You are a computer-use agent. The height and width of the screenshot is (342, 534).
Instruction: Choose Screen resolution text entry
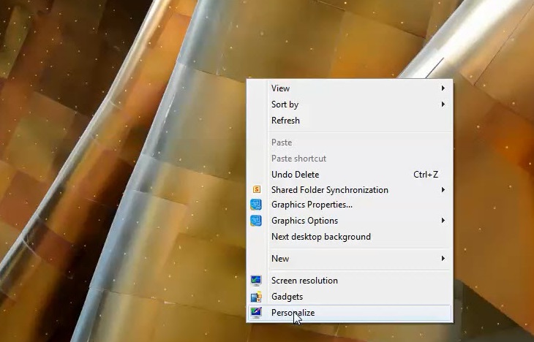304,281
